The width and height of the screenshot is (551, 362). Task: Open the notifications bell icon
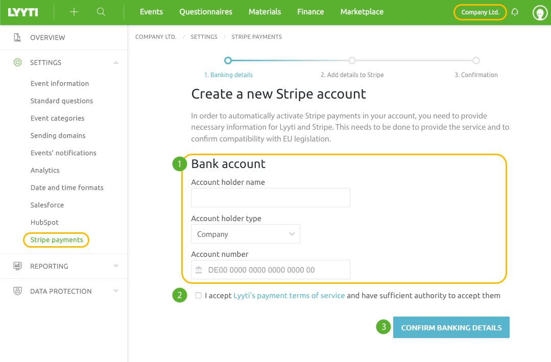[515, 11]
